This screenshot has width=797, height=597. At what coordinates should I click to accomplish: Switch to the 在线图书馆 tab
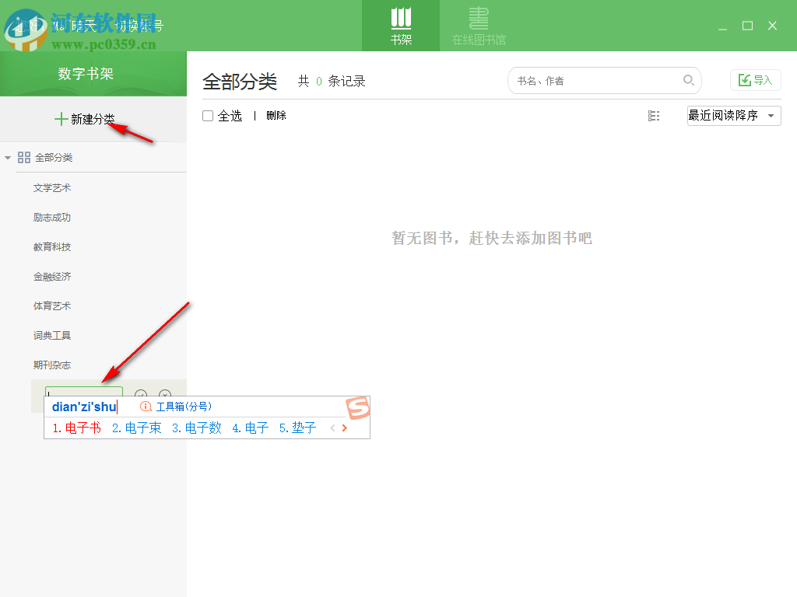478,26
